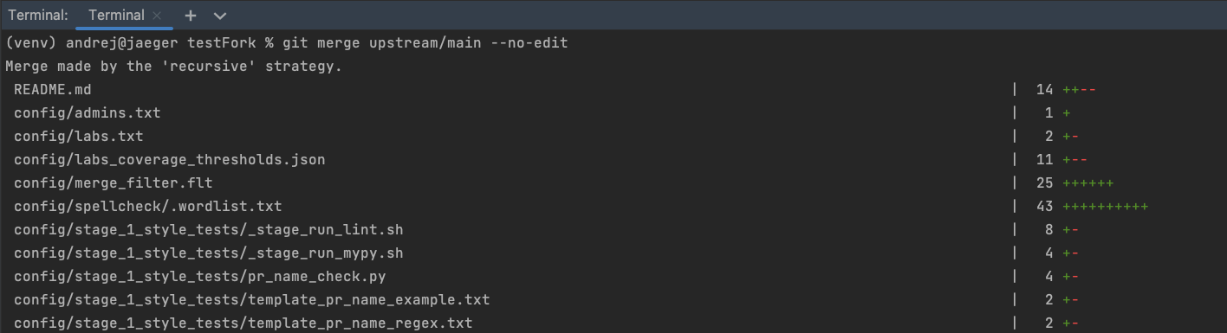The width and height of the screenshot is (1227, 333).
Task: Click config/admins.txt in the merge output
Action: (x=88, y=112)
